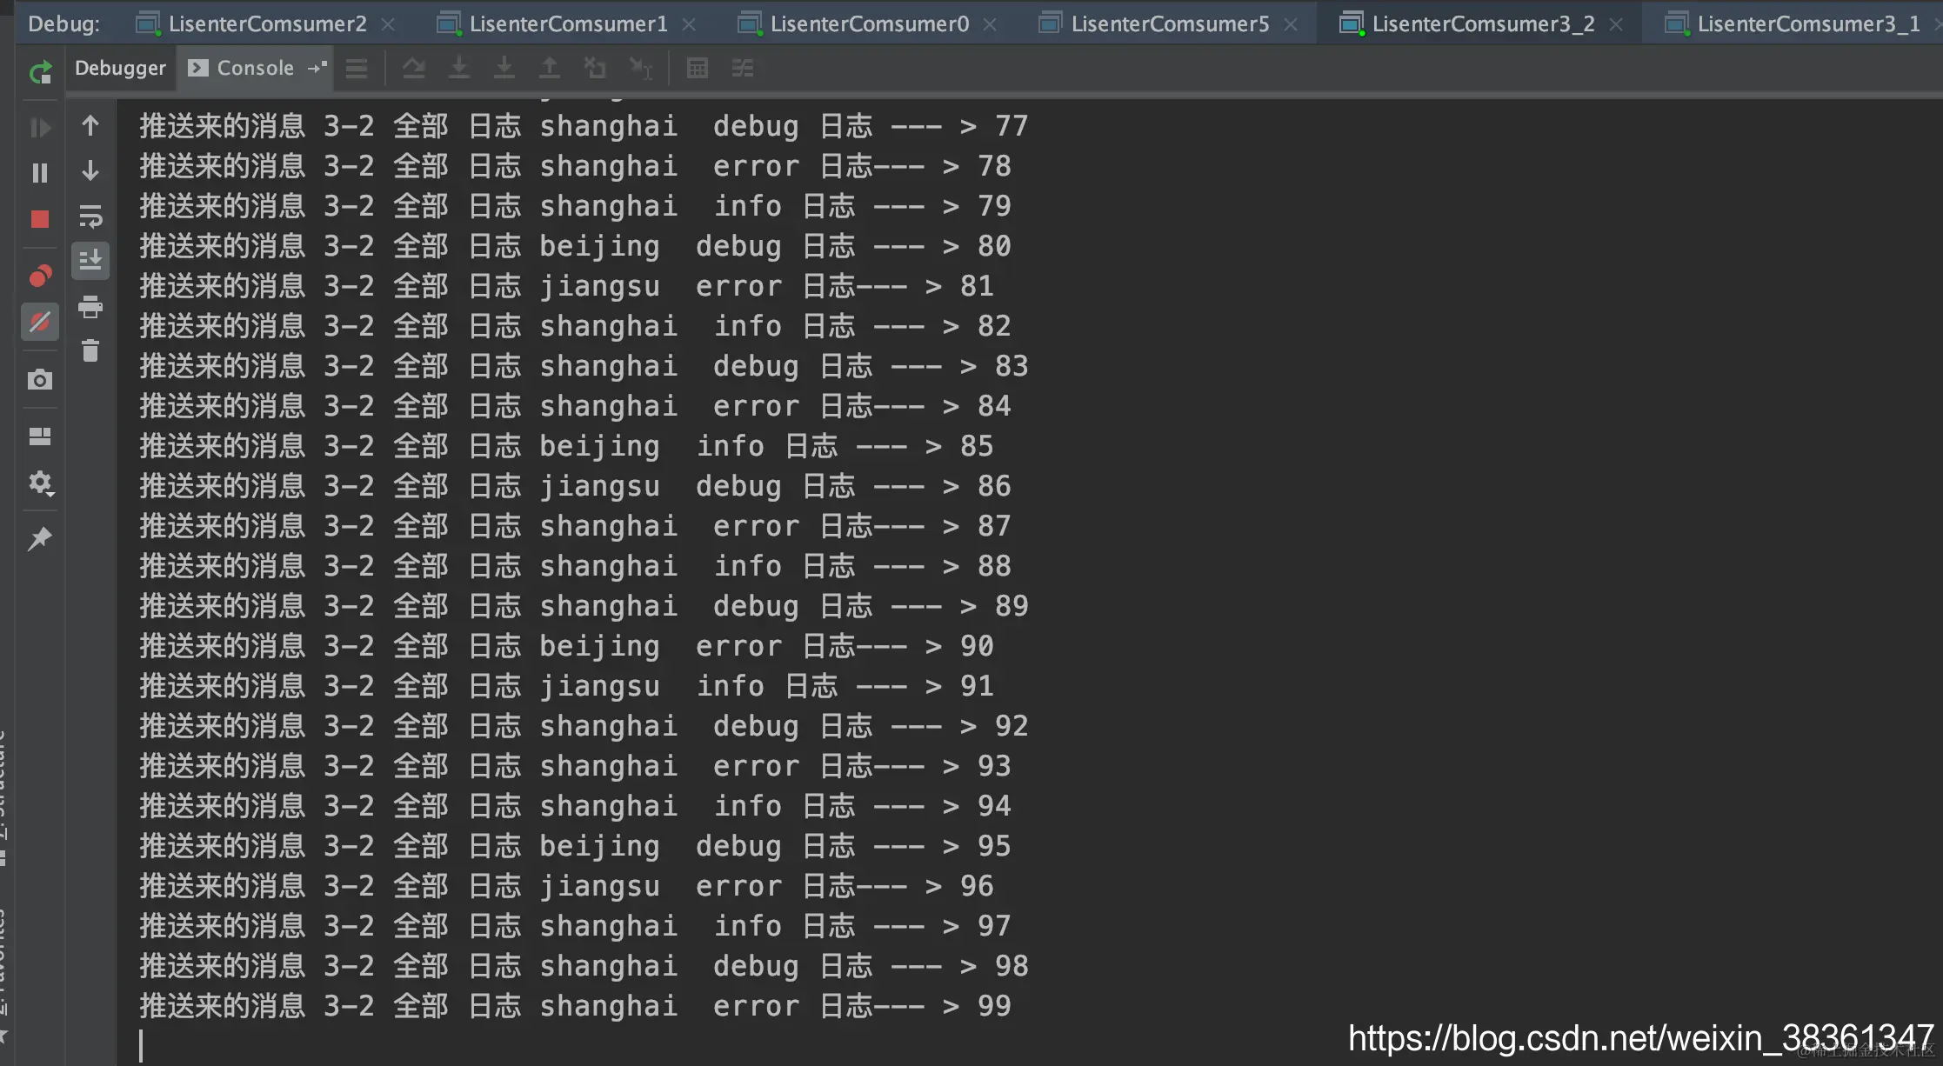Toggle mute breakpoints
Screen dimensions: 1943x1066
[40, 321]
